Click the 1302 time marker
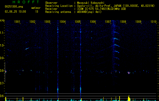The image size is (159, 101). (32, 21)
